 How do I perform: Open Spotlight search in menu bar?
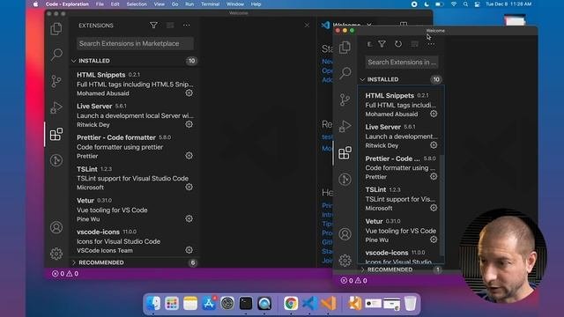pyautogui.click(x=465, y=4)
